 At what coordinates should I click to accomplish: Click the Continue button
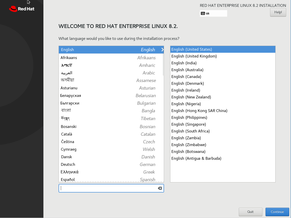tap(277, 212)
